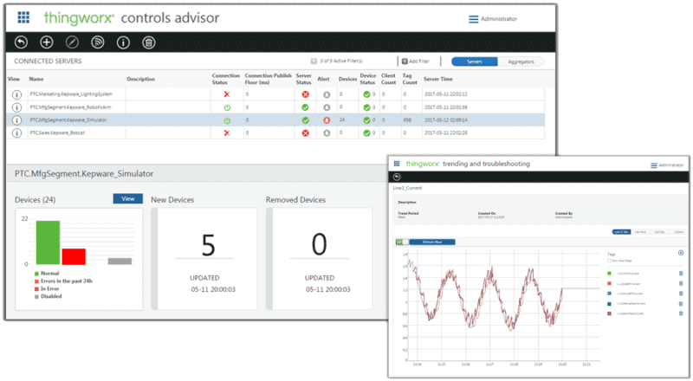Select the Last Hour time range tab
Image resolution: width=693 pixels, height=381 pixels.
[640, 232]
